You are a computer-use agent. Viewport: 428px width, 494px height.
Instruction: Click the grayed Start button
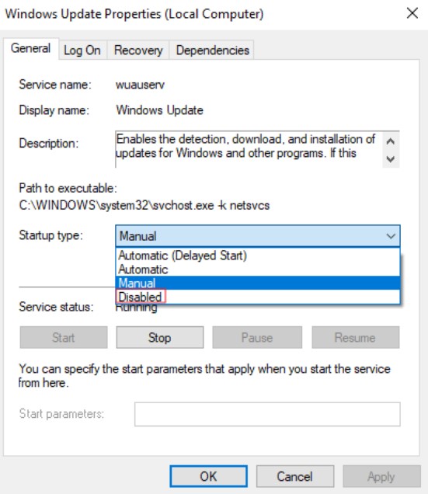point(64,337)
